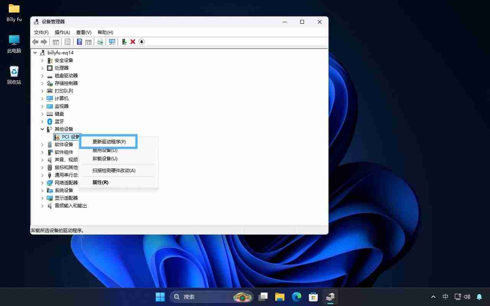This screenshot has width=490, height=306.
Task: Click the red X uninstall device icon
Action: tap(132, 42)
